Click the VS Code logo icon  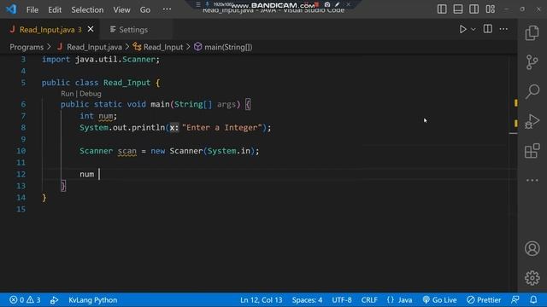tap(11, 9)
